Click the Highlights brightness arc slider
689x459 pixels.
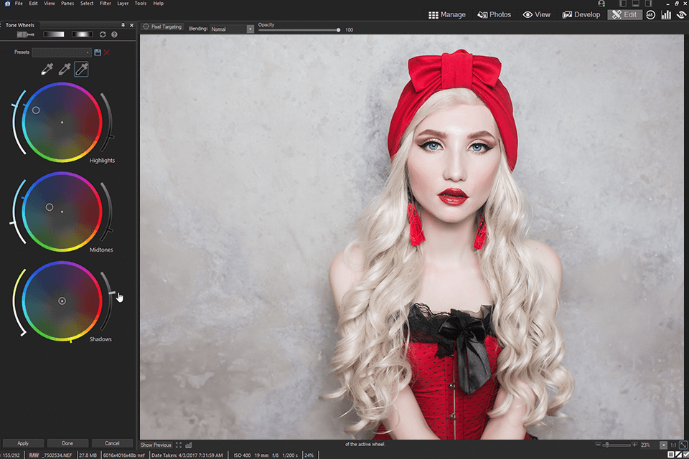[107, 122]
